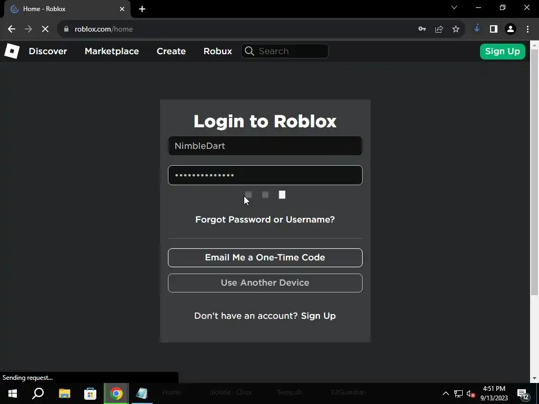Image resolution: width=539 pixels, height=404 pixels.
Task: Go back with browser back arrow
Action: (x=12, y=29)
